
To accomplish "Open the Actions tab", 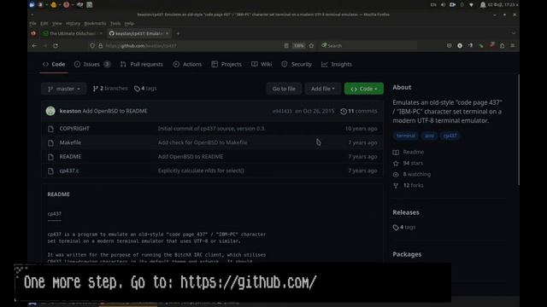I will [x=187, y=64].
